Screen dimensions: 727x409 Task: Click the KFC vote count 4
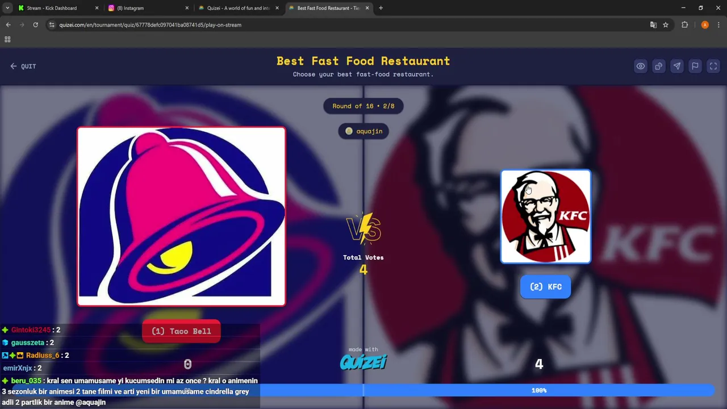pyautogui.click(x=539, y=364)
